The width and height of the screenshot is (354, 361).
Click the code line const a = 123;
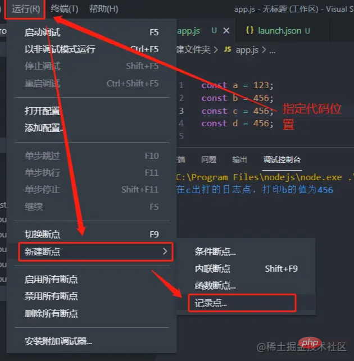(x=237, y=85)
